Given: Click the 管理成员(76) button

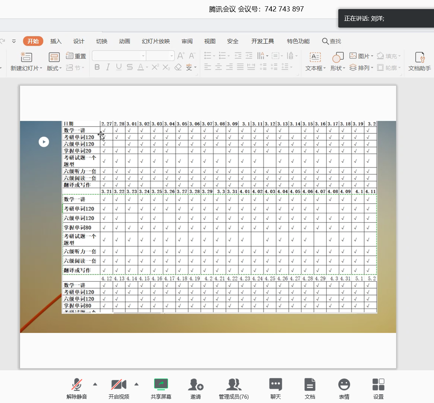Looking at the screenshot, I should click(x=234, y=388).
